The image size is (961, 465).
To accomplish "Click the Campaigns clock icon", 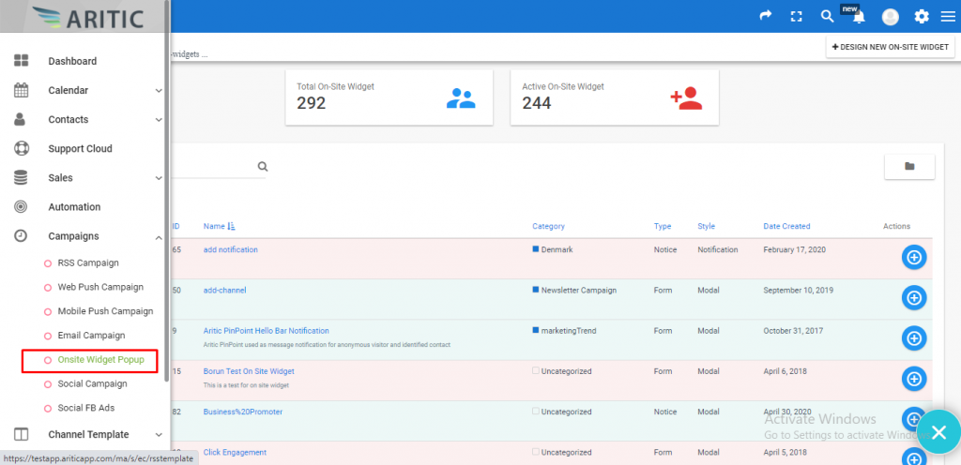I will coord(21,236).
